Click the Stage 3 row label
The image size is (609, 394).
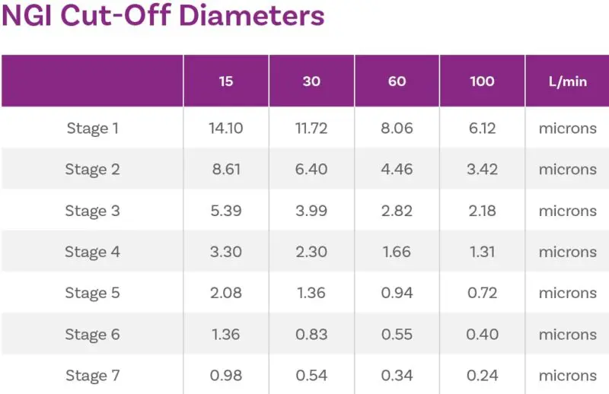point(92,211)
